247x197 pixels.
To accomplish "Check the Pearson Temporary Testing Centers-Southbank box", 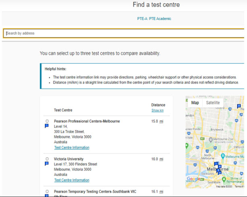I will pos(47,191).
